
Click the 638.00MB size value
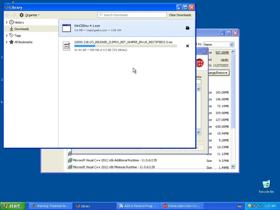pyautogui.click(x=222, y=127)
